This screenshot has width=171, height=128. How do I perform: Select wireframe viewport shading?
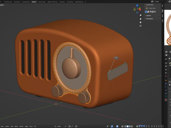coord(125,126)
